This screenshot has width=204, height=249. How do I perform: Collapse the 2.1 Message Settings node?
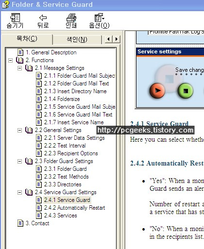pyautogui.click(x=19, y=68)
